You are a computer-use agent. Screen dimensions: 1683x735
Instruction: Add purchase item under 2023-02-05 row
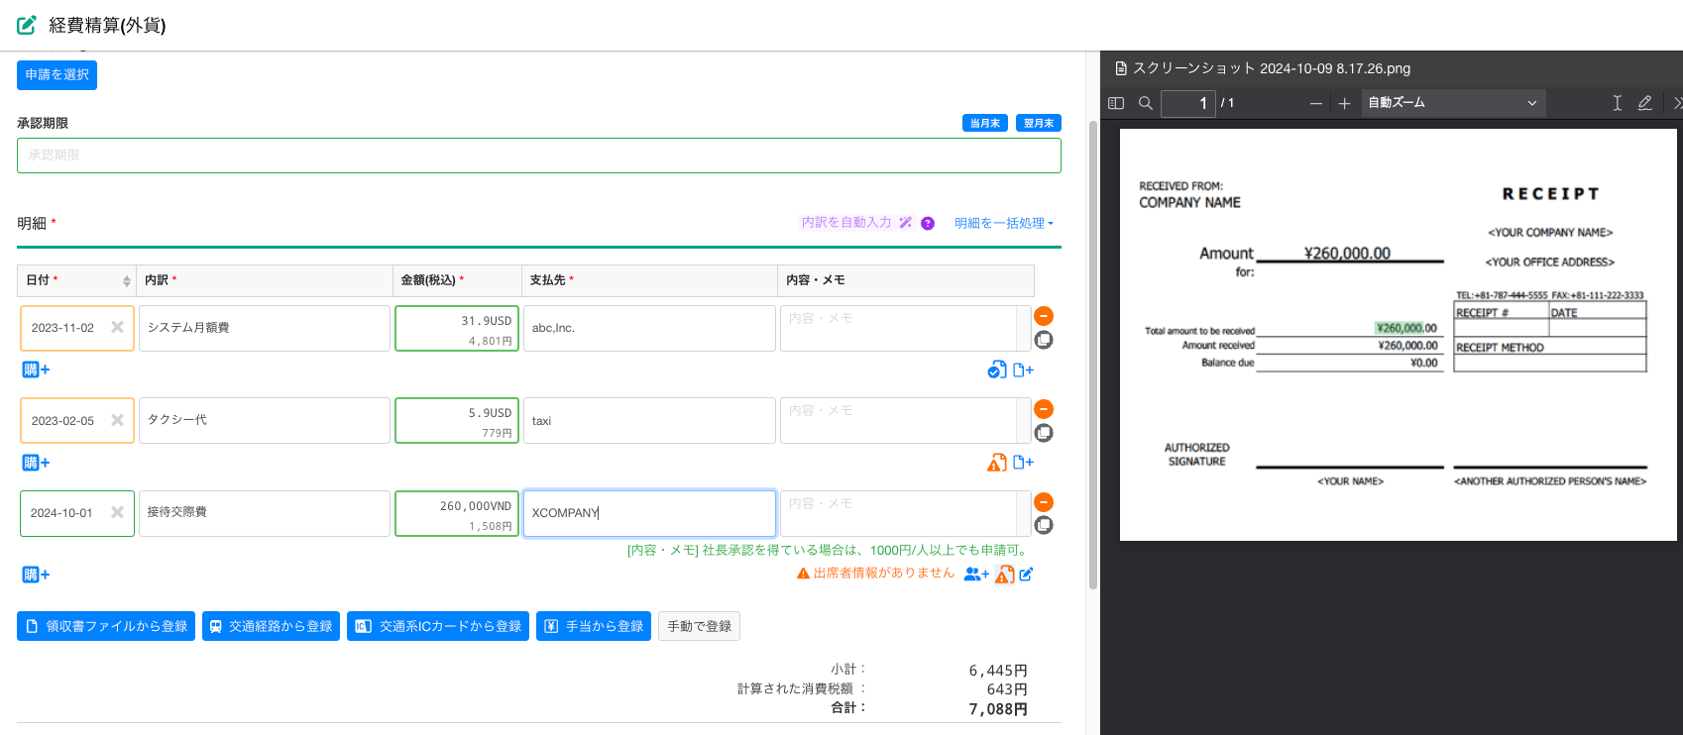pyautogui.click(x=36, y=463)
